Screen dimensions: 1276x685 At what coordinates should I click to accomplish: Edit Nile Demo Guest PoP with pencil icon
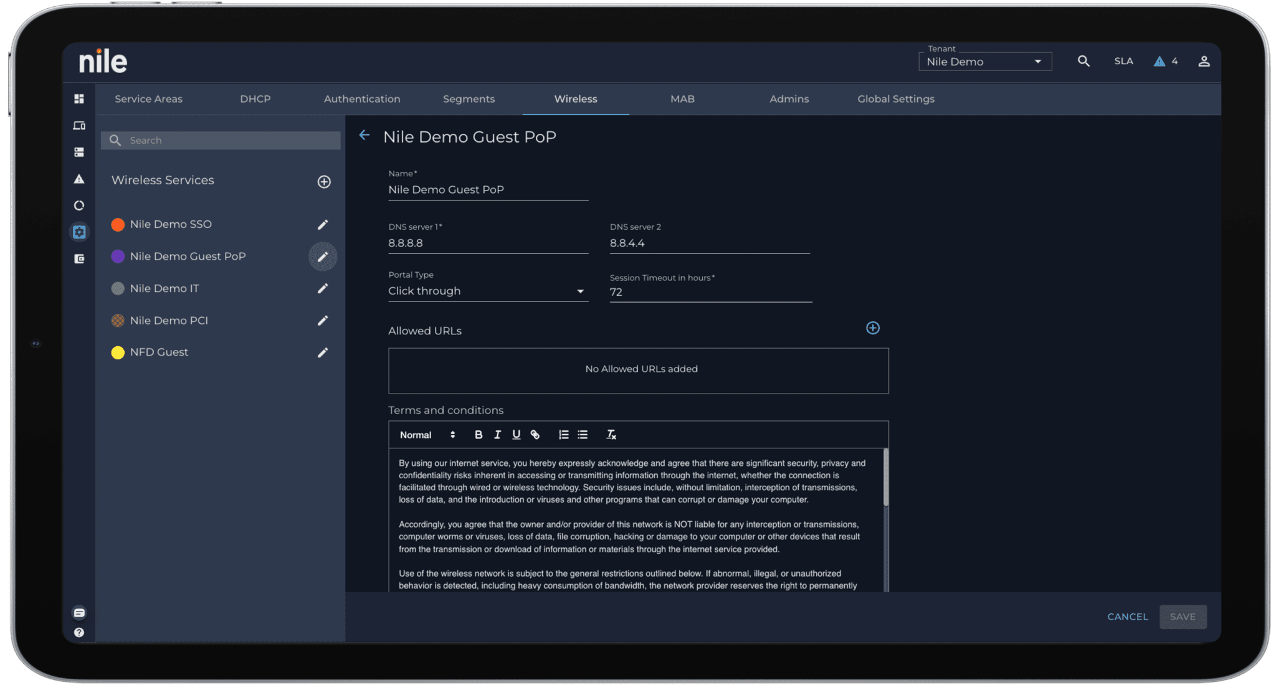(x=323, y=257)
